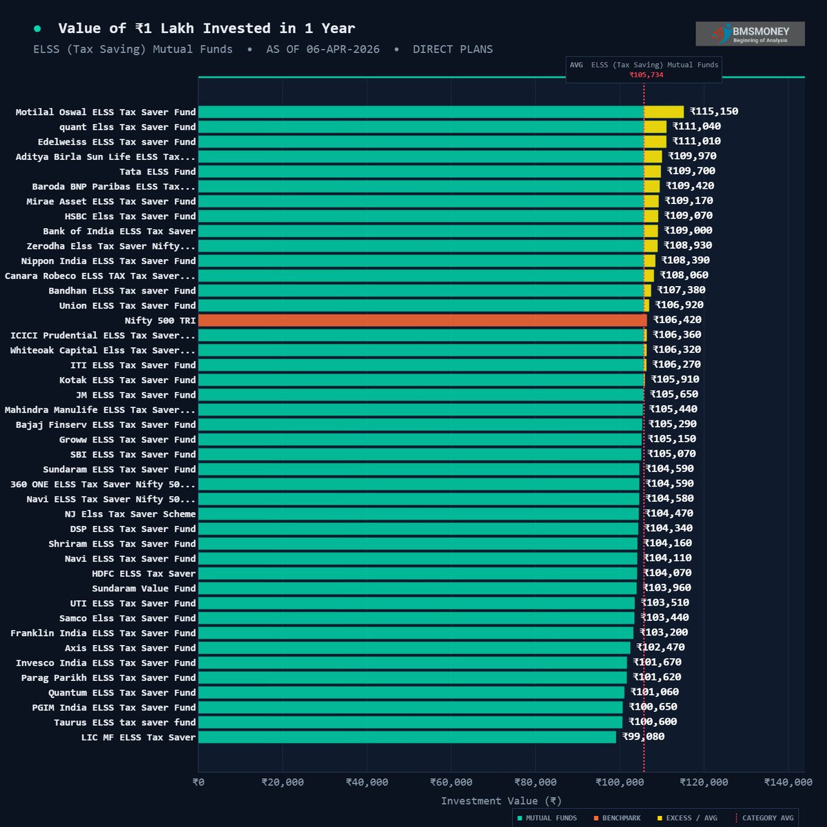The width and height of the screenshot is (827, 827).
Task: Click the Kotak ELSS Tax Saver Fund label
Action: tap(127, 380)
